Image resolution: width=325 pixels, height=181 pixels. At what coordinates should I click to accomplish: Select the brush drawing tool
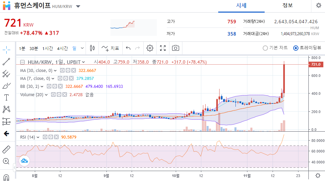6,86
